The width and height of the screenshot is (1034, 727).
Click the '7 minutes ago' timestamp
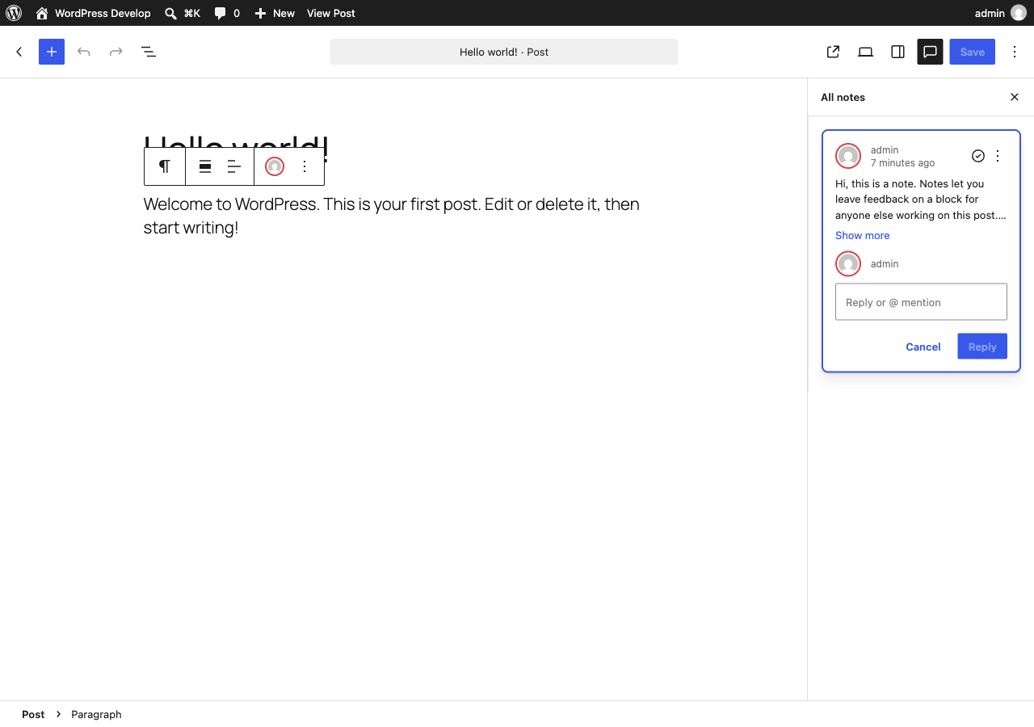pyautogui.click(x=902, y=163)
